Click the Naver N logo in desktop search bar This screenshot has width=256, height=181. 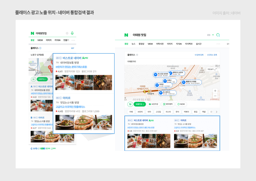pyautogui.click(x=126, y=35)
